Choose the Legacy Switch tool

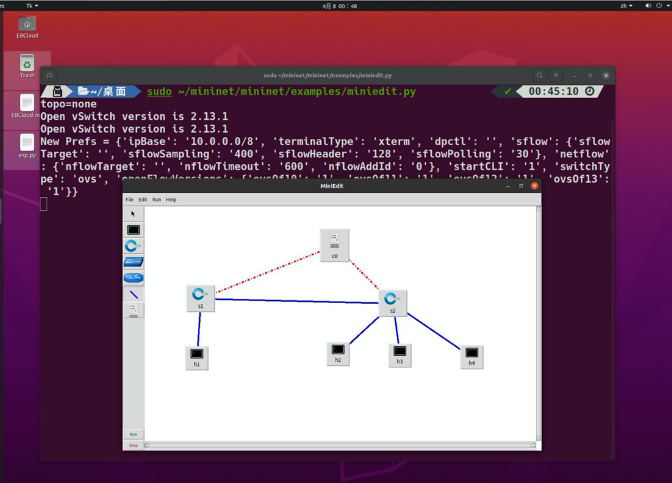click(133, 262)
